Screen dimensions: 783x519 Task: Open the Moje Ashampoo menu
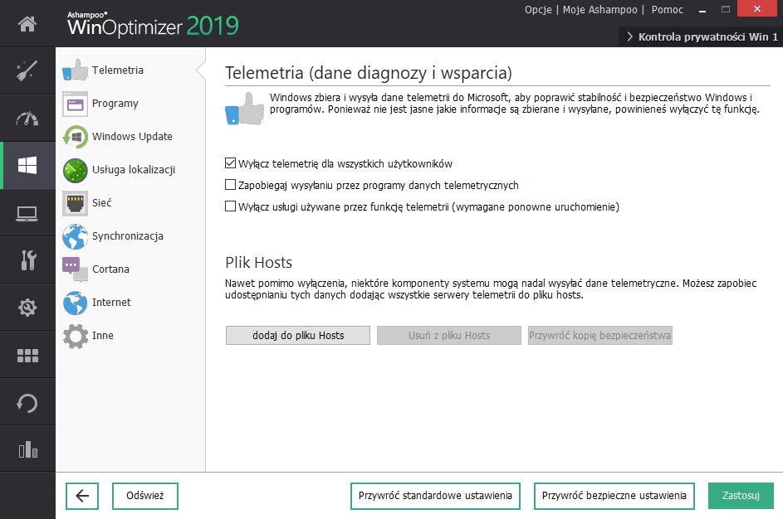[599, 9]
